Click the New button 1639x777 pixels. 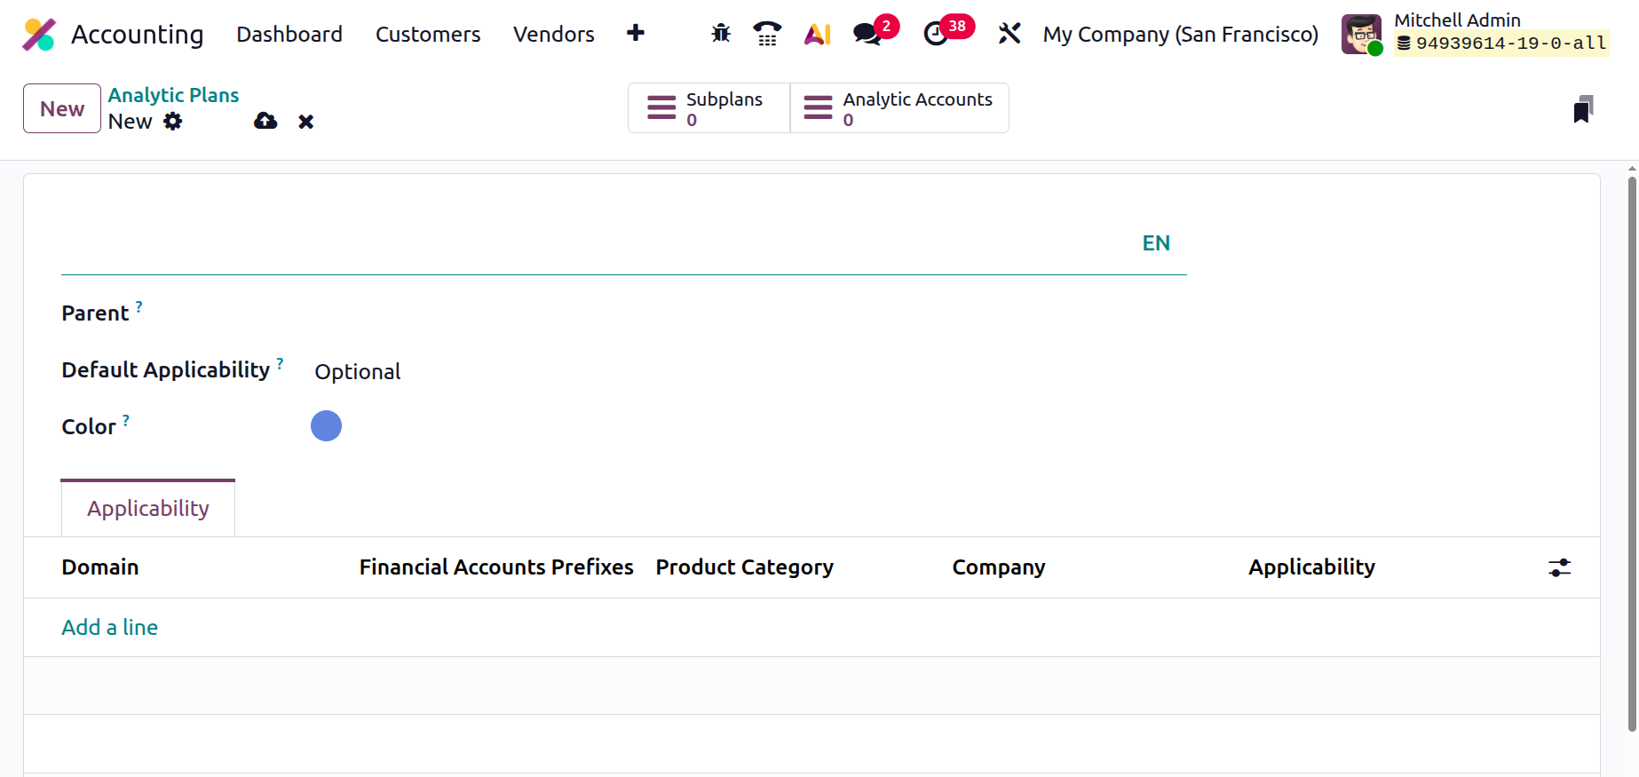click(x=62, y=108)
